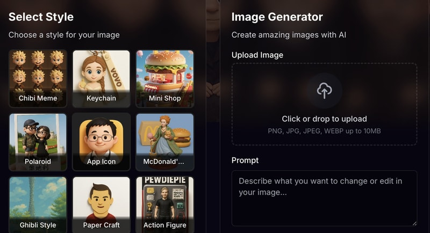This screenshot has width=430, height=233.
Task: Choose the App Icon style
Action: [x=101, y=142]
